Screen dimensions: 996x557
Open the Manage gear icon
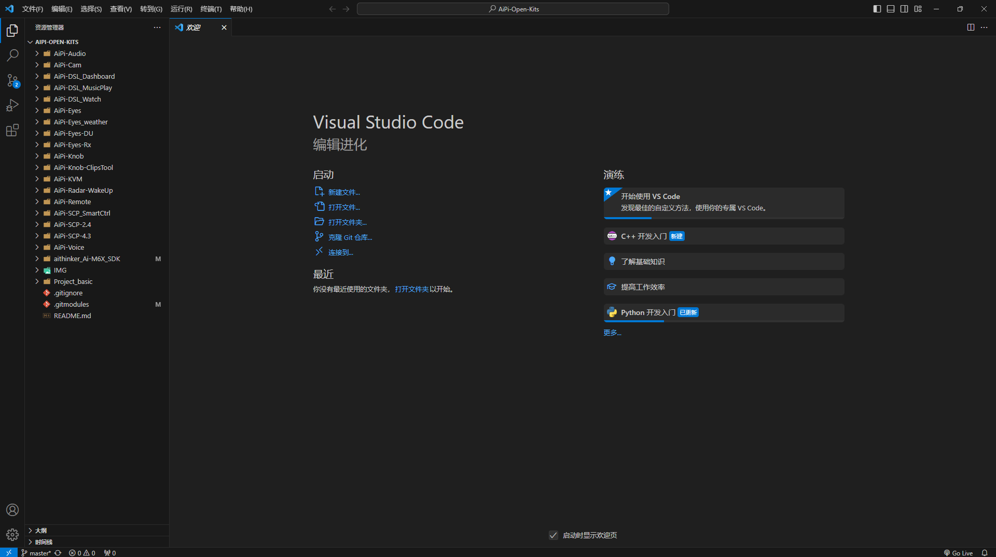pos(12,534)
